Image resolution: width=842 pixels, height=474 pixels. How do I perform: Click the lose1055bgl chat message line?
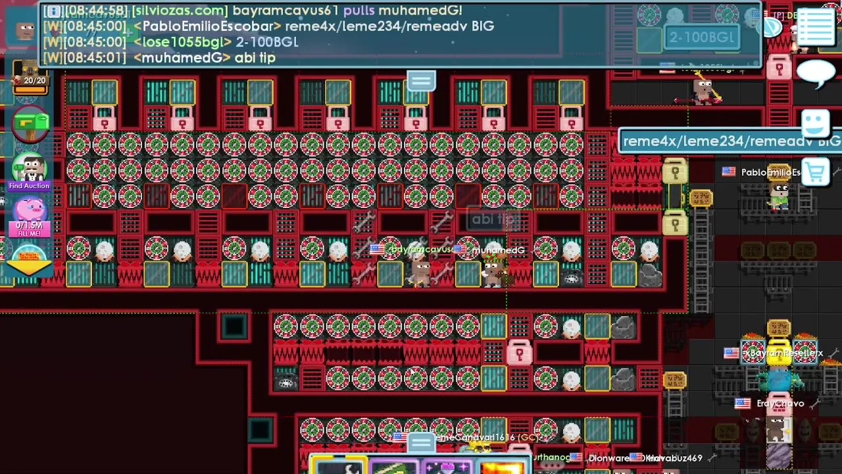171,41
